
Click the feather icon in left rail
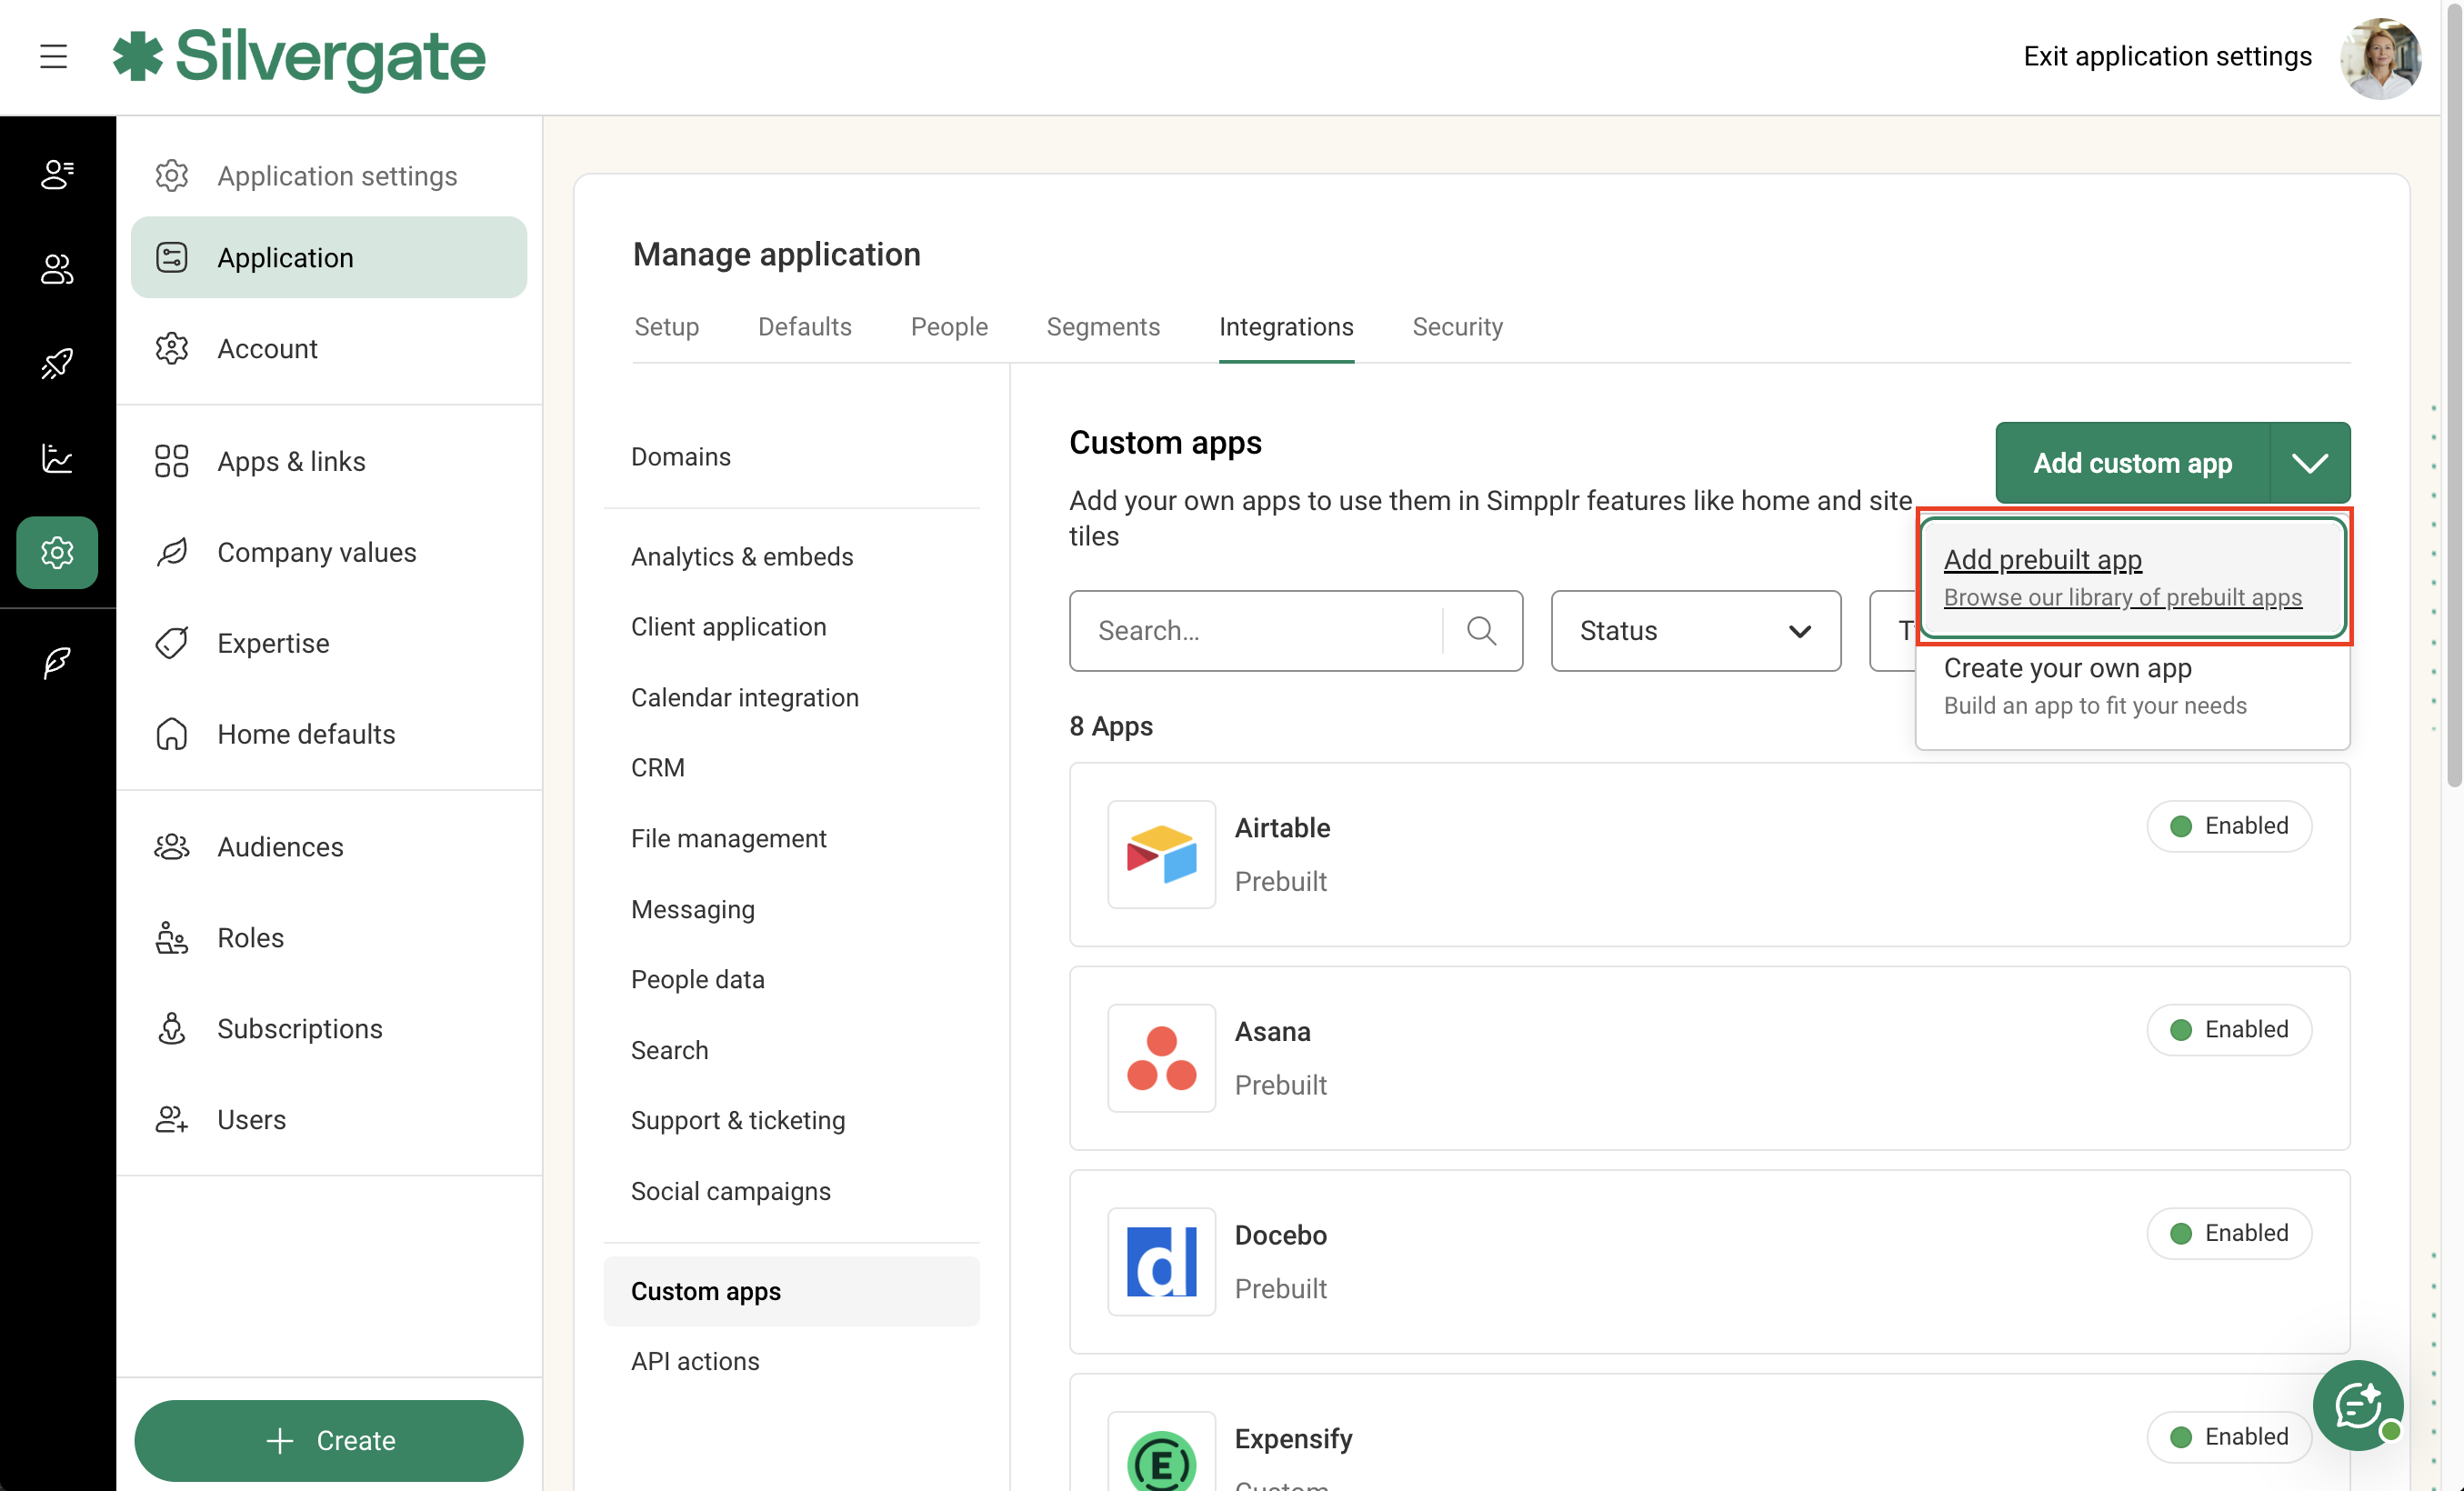(x=57, y=662)
